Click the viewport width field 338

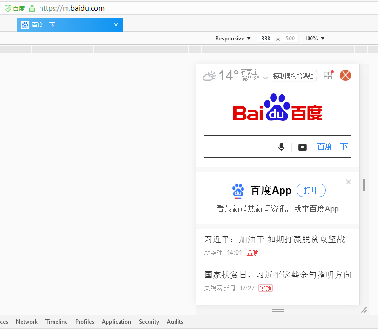(266, 39)
